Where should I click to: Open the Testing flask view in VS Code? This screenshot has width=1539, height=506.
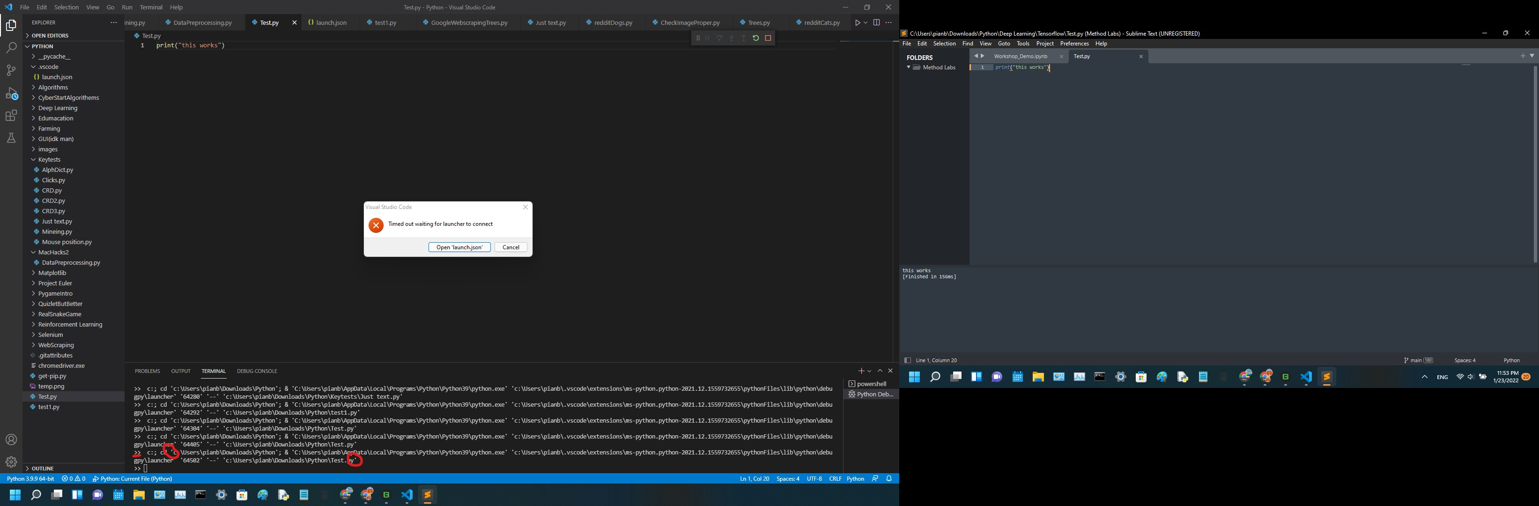coord(11,138)
